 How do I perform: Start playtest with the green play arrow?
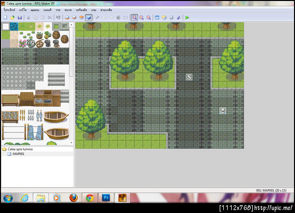187,18
